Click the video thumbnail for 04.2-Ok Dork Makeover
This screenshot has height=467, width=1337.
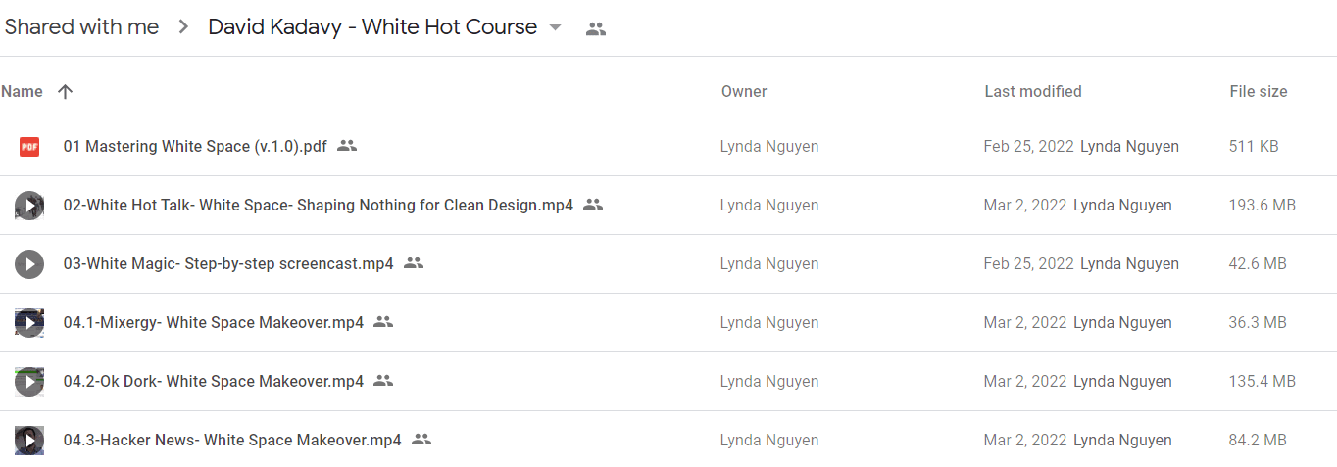point(29,382)
